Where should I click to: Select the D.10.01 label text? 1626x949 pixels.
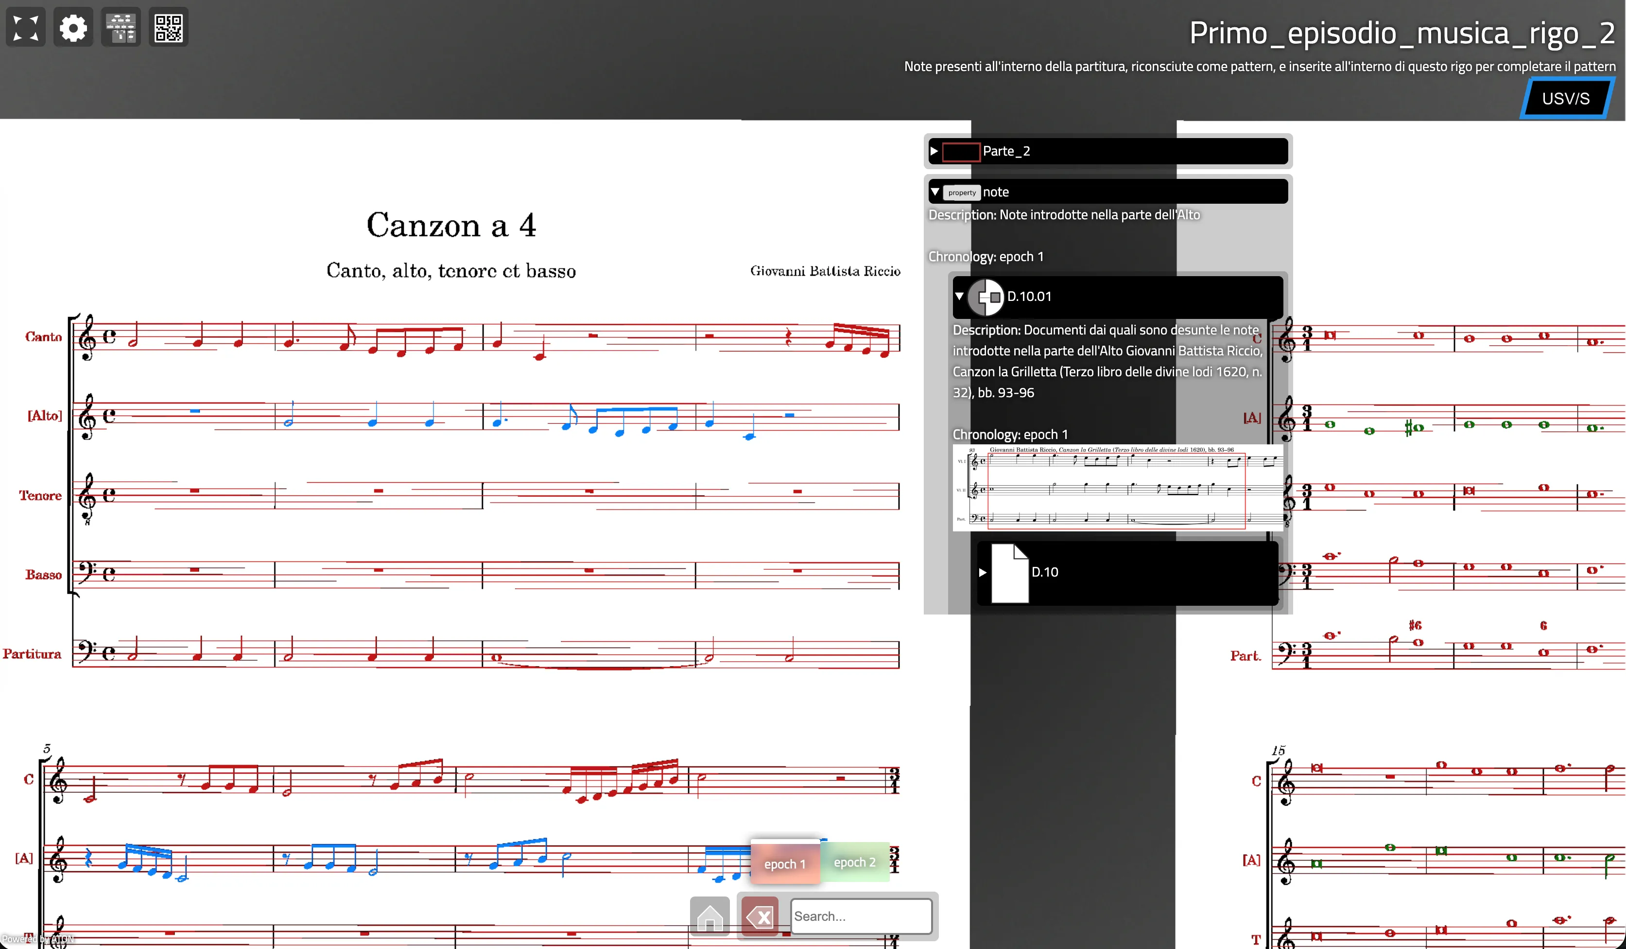tap(1029, 297)
